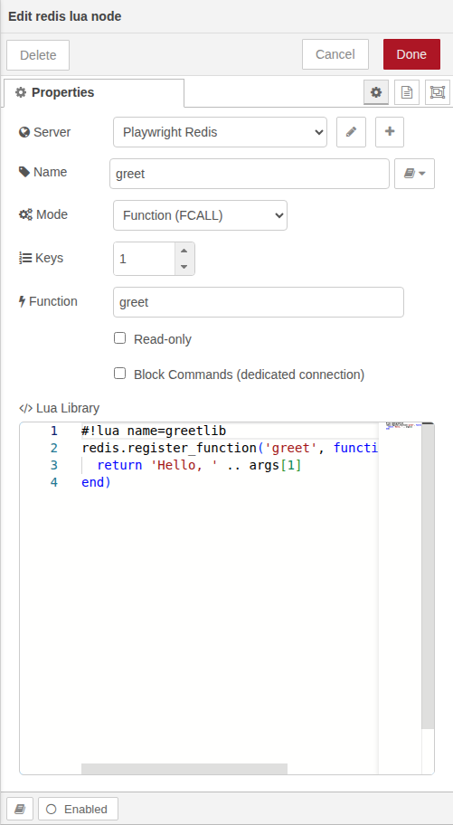Click line 1 '#!lua name=greetlib' in editor
This screenshot has width=453, height=825.
154,431
